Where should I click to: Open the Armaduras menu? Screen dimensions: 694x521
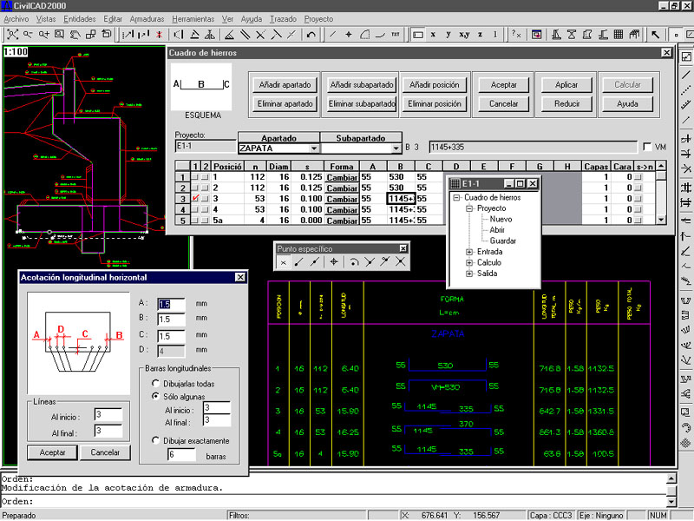pyautogui.click(x=147, y=18)
